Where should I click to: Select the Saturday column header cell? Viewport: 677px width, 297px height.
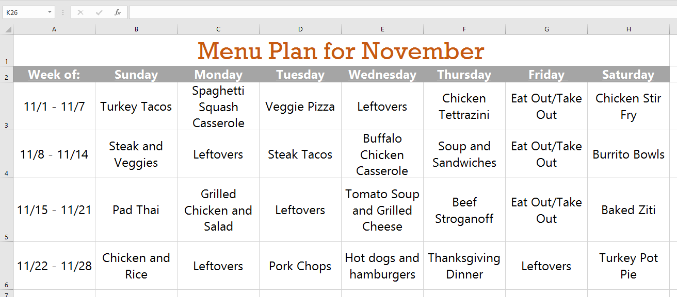point(628,74)
